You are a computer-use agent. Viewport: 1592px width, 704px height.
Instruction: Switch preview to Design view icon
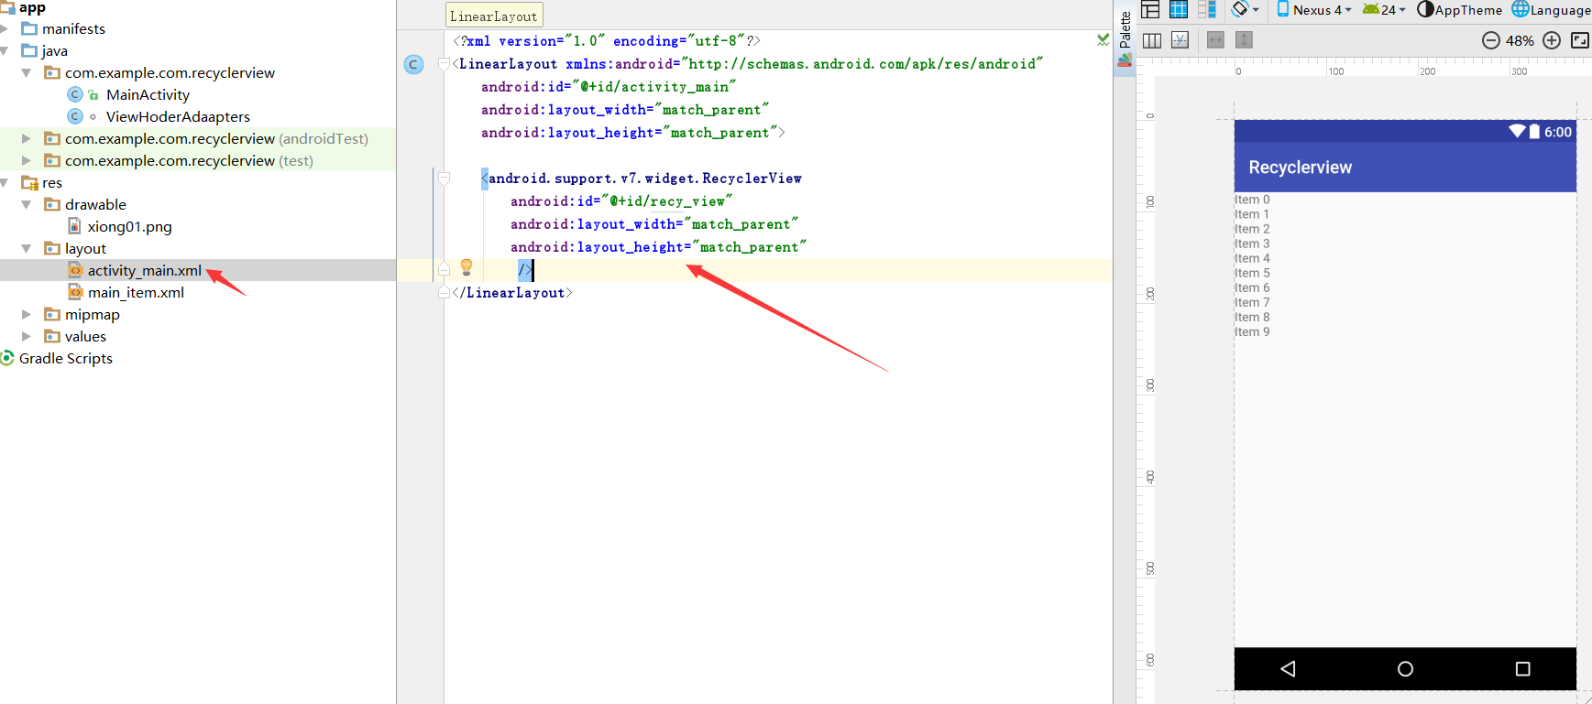click(x=1151, y=10)
